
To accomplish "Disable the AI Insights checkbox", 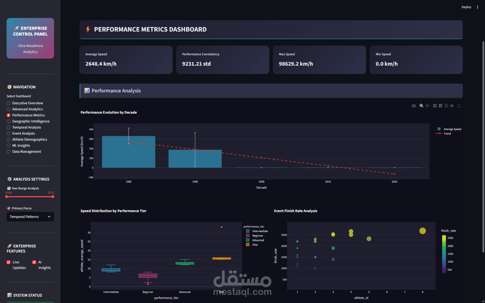I will pos(34,262).
